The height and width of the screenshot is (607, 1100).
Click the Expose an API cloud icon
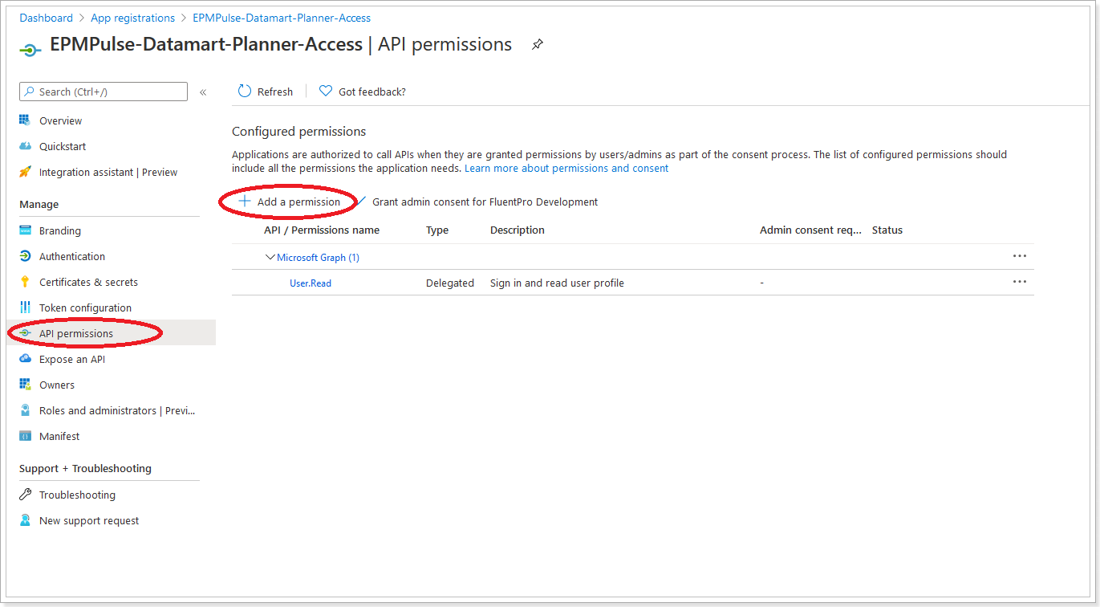[25, 359]
